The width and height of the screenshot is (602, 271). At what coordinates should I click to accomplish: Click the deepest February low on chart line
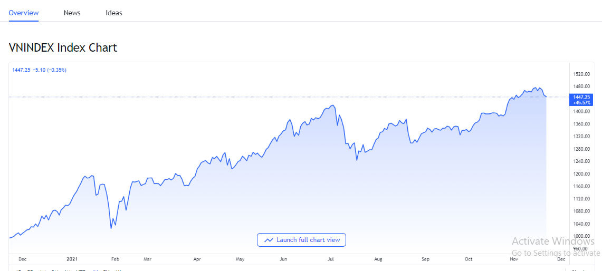(111, 228)
